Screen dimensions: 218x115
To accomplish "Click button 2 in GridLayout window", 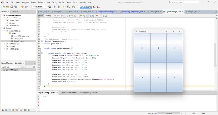I will pyautogui.click(x=158, y=48).
